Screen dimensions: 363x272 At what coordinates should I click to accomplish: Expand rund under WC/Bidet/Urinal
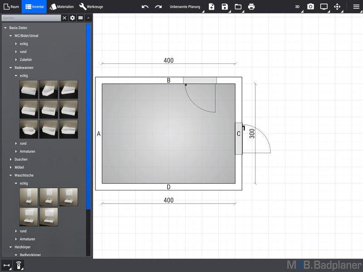[x=16, y=52]
